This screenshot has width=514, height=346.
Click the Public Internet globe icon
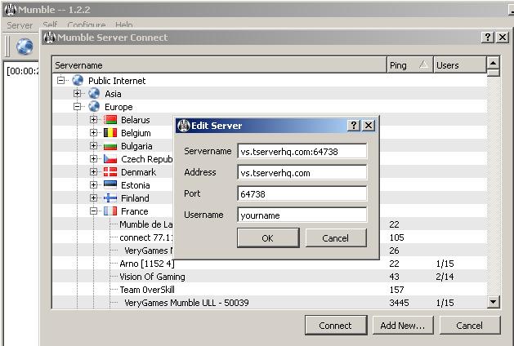78,80
